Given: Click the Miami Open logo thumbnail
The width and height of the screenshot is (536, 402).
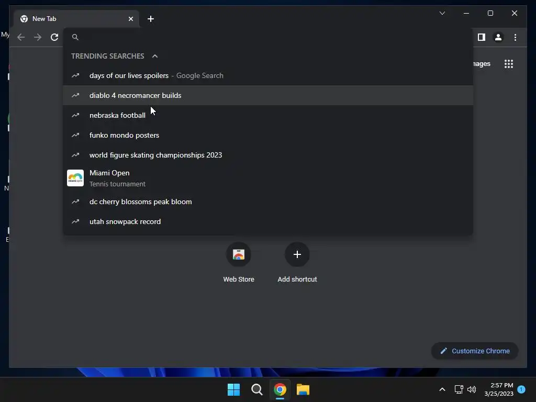Looking at the screenshot, I should coord(75,178).
